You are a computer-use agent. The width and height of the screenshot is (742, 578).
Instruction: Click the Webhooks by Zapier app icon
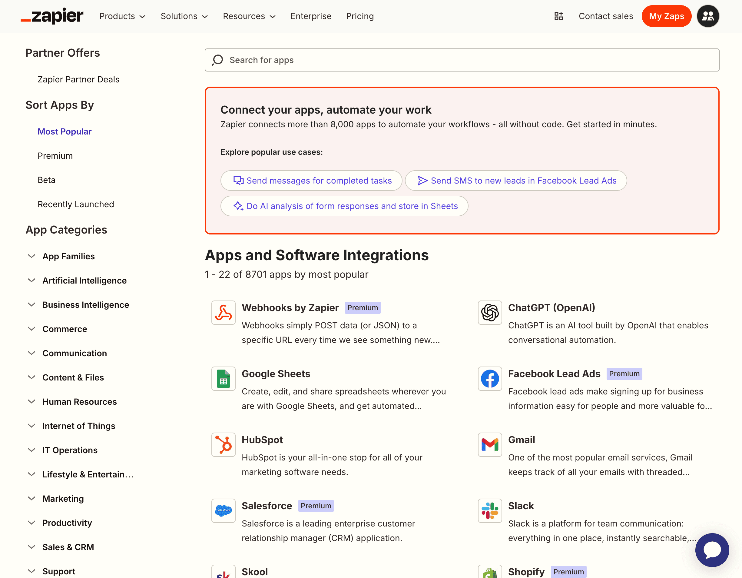point(223,313)
